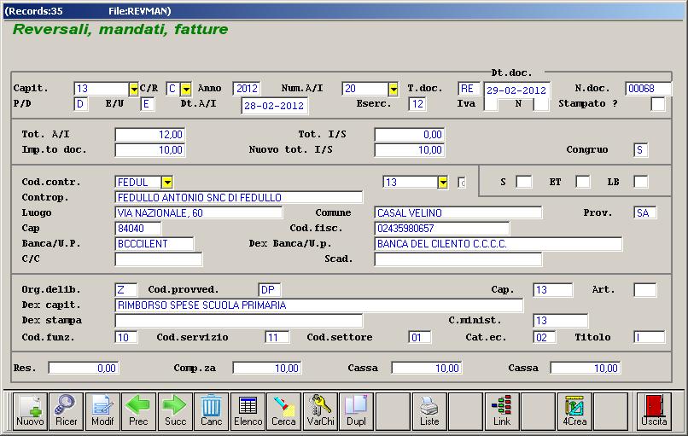The image size is (688, 436).
Task: Click the empty C/C field
Action: [159, 259]
